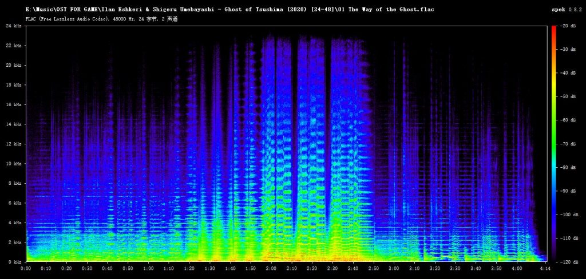Click the 4:00 time axis label
The image size is (586, 279).
coord(516,268)
